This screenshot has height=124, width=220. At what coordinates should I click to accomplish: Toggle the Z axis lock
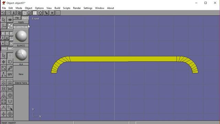(x=11, y=33)
